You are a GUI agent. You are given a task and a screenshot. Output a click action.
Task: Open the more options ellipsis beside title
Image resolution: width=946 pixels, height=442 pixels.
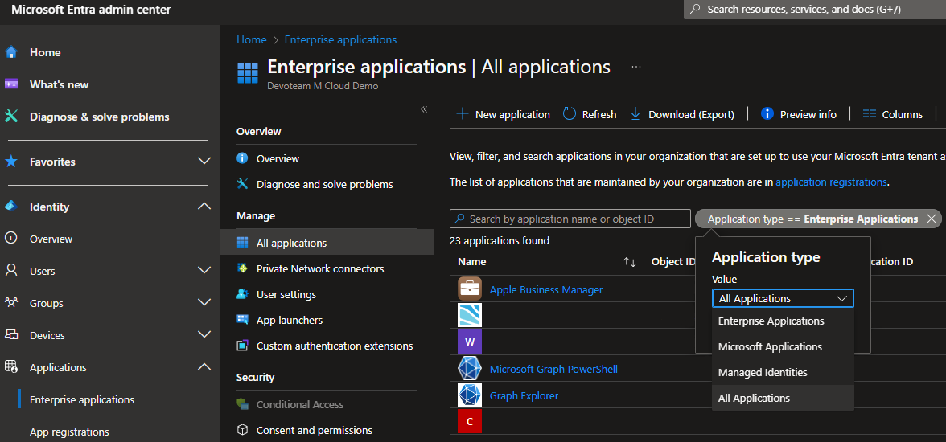click(635, 67)
